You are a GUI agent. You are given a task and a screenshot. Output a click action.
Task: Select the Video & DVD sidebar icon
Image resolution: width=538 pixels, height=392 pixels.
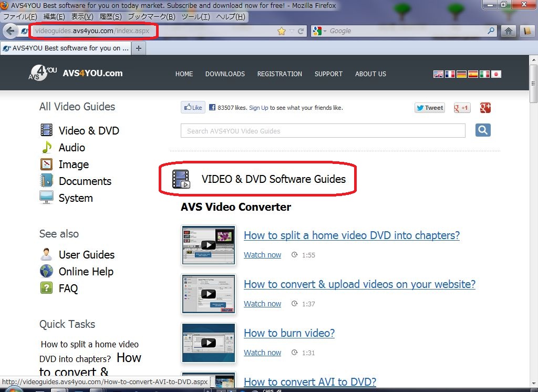tap(46, 130)
